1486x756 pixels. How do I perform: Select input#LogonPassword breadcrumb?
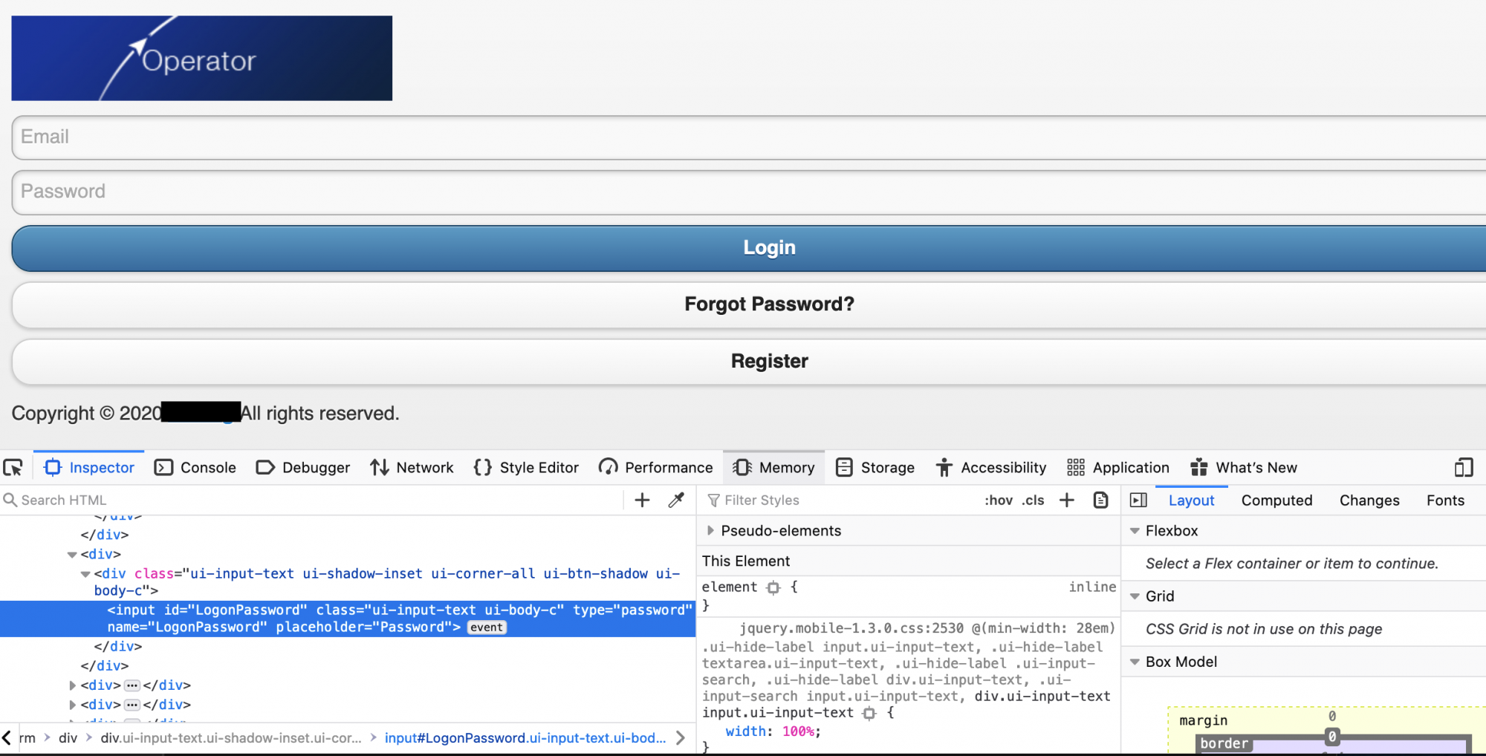click(525, 737)
